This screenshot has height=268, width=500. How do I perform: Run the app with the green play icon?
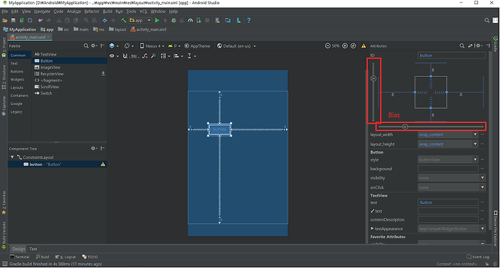(157, 20)
